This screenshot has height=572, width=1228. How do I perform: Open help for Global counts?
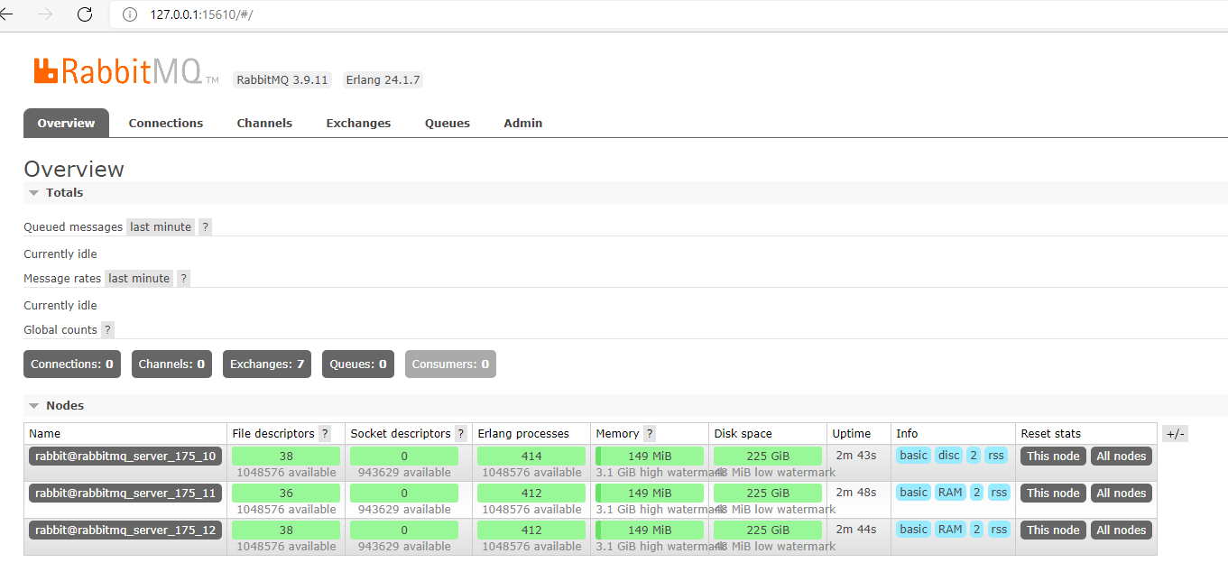click(x=107, y=330)
